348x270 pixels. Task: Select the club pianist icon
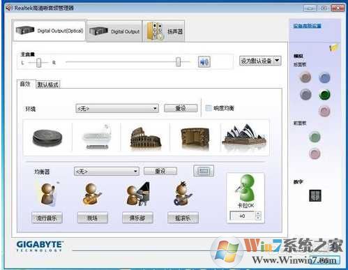138,194
